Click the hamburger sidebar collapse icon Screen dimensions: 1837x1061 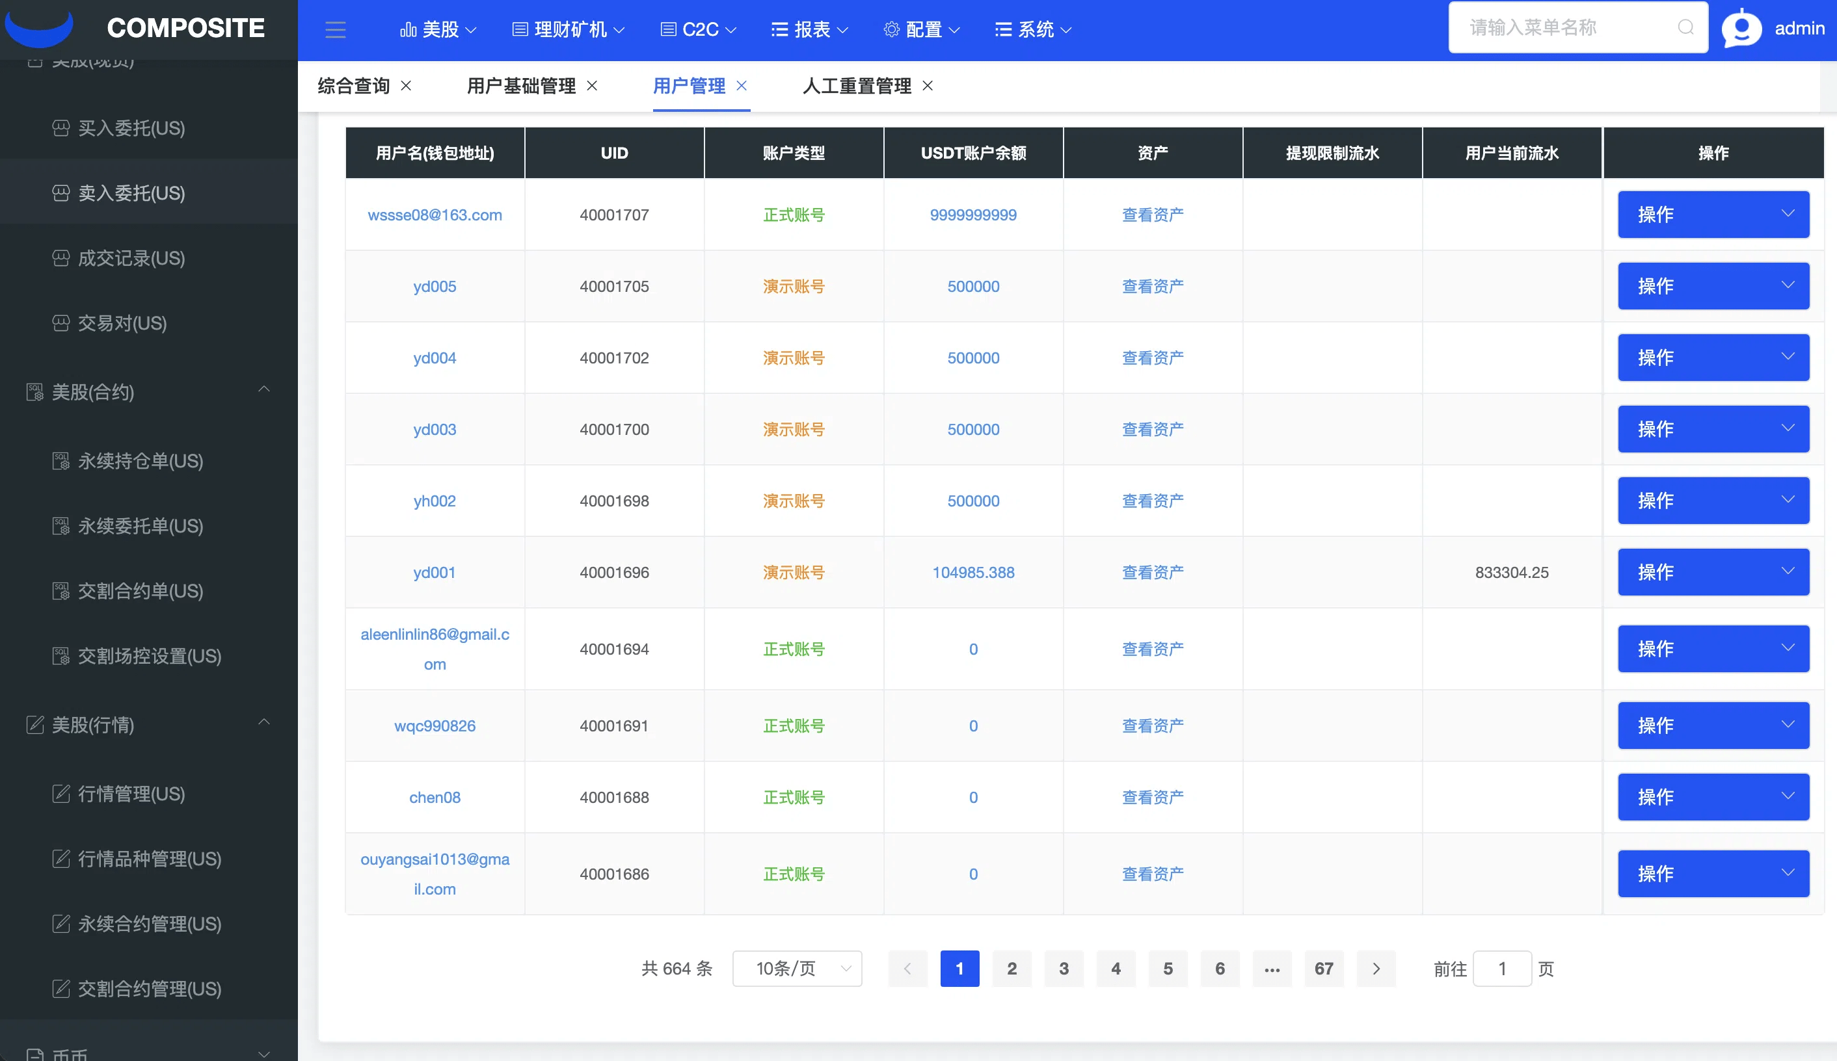[x=335, y=30]
